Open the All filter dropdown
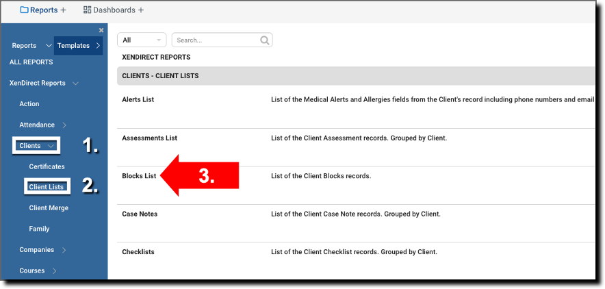The height and width of the screenshot is (289, 605). point(142,40)
